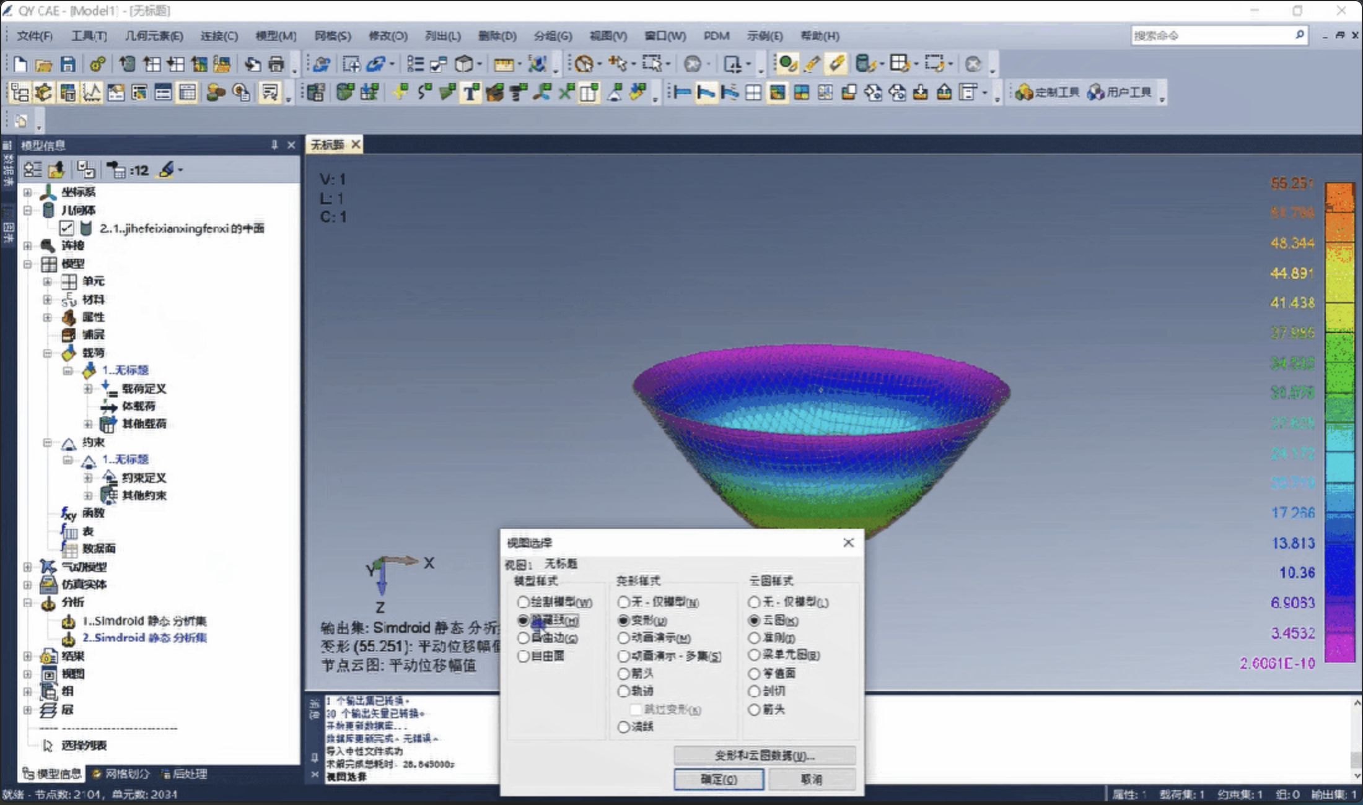Select the 准则(I) radio under 云图样式
1363x805 pixels.
tap(754, 638)
